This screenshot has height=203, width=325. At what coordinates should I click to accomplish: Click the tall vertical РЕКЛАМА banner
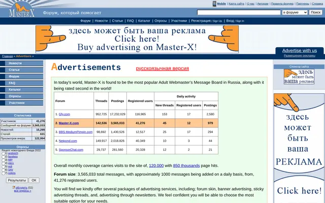click(x=299, y=148)
